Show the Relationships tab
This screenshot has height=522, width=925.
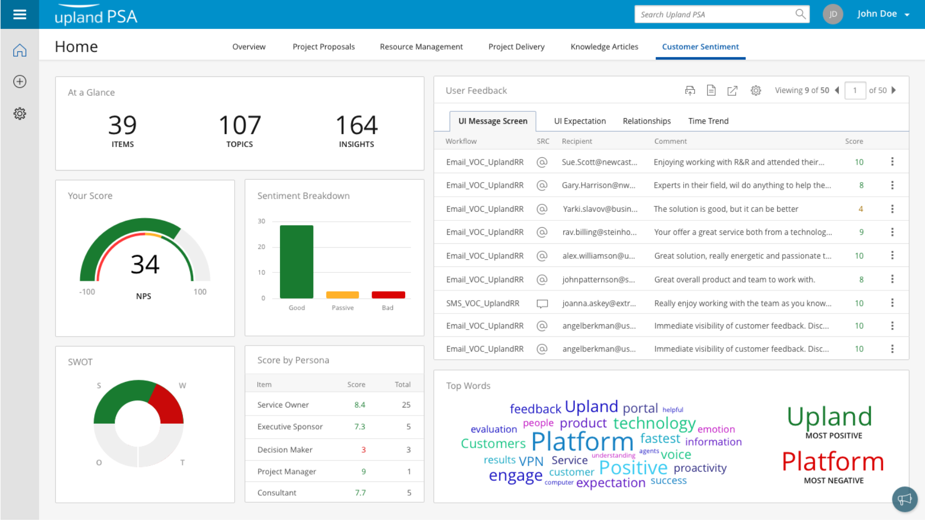647,121
